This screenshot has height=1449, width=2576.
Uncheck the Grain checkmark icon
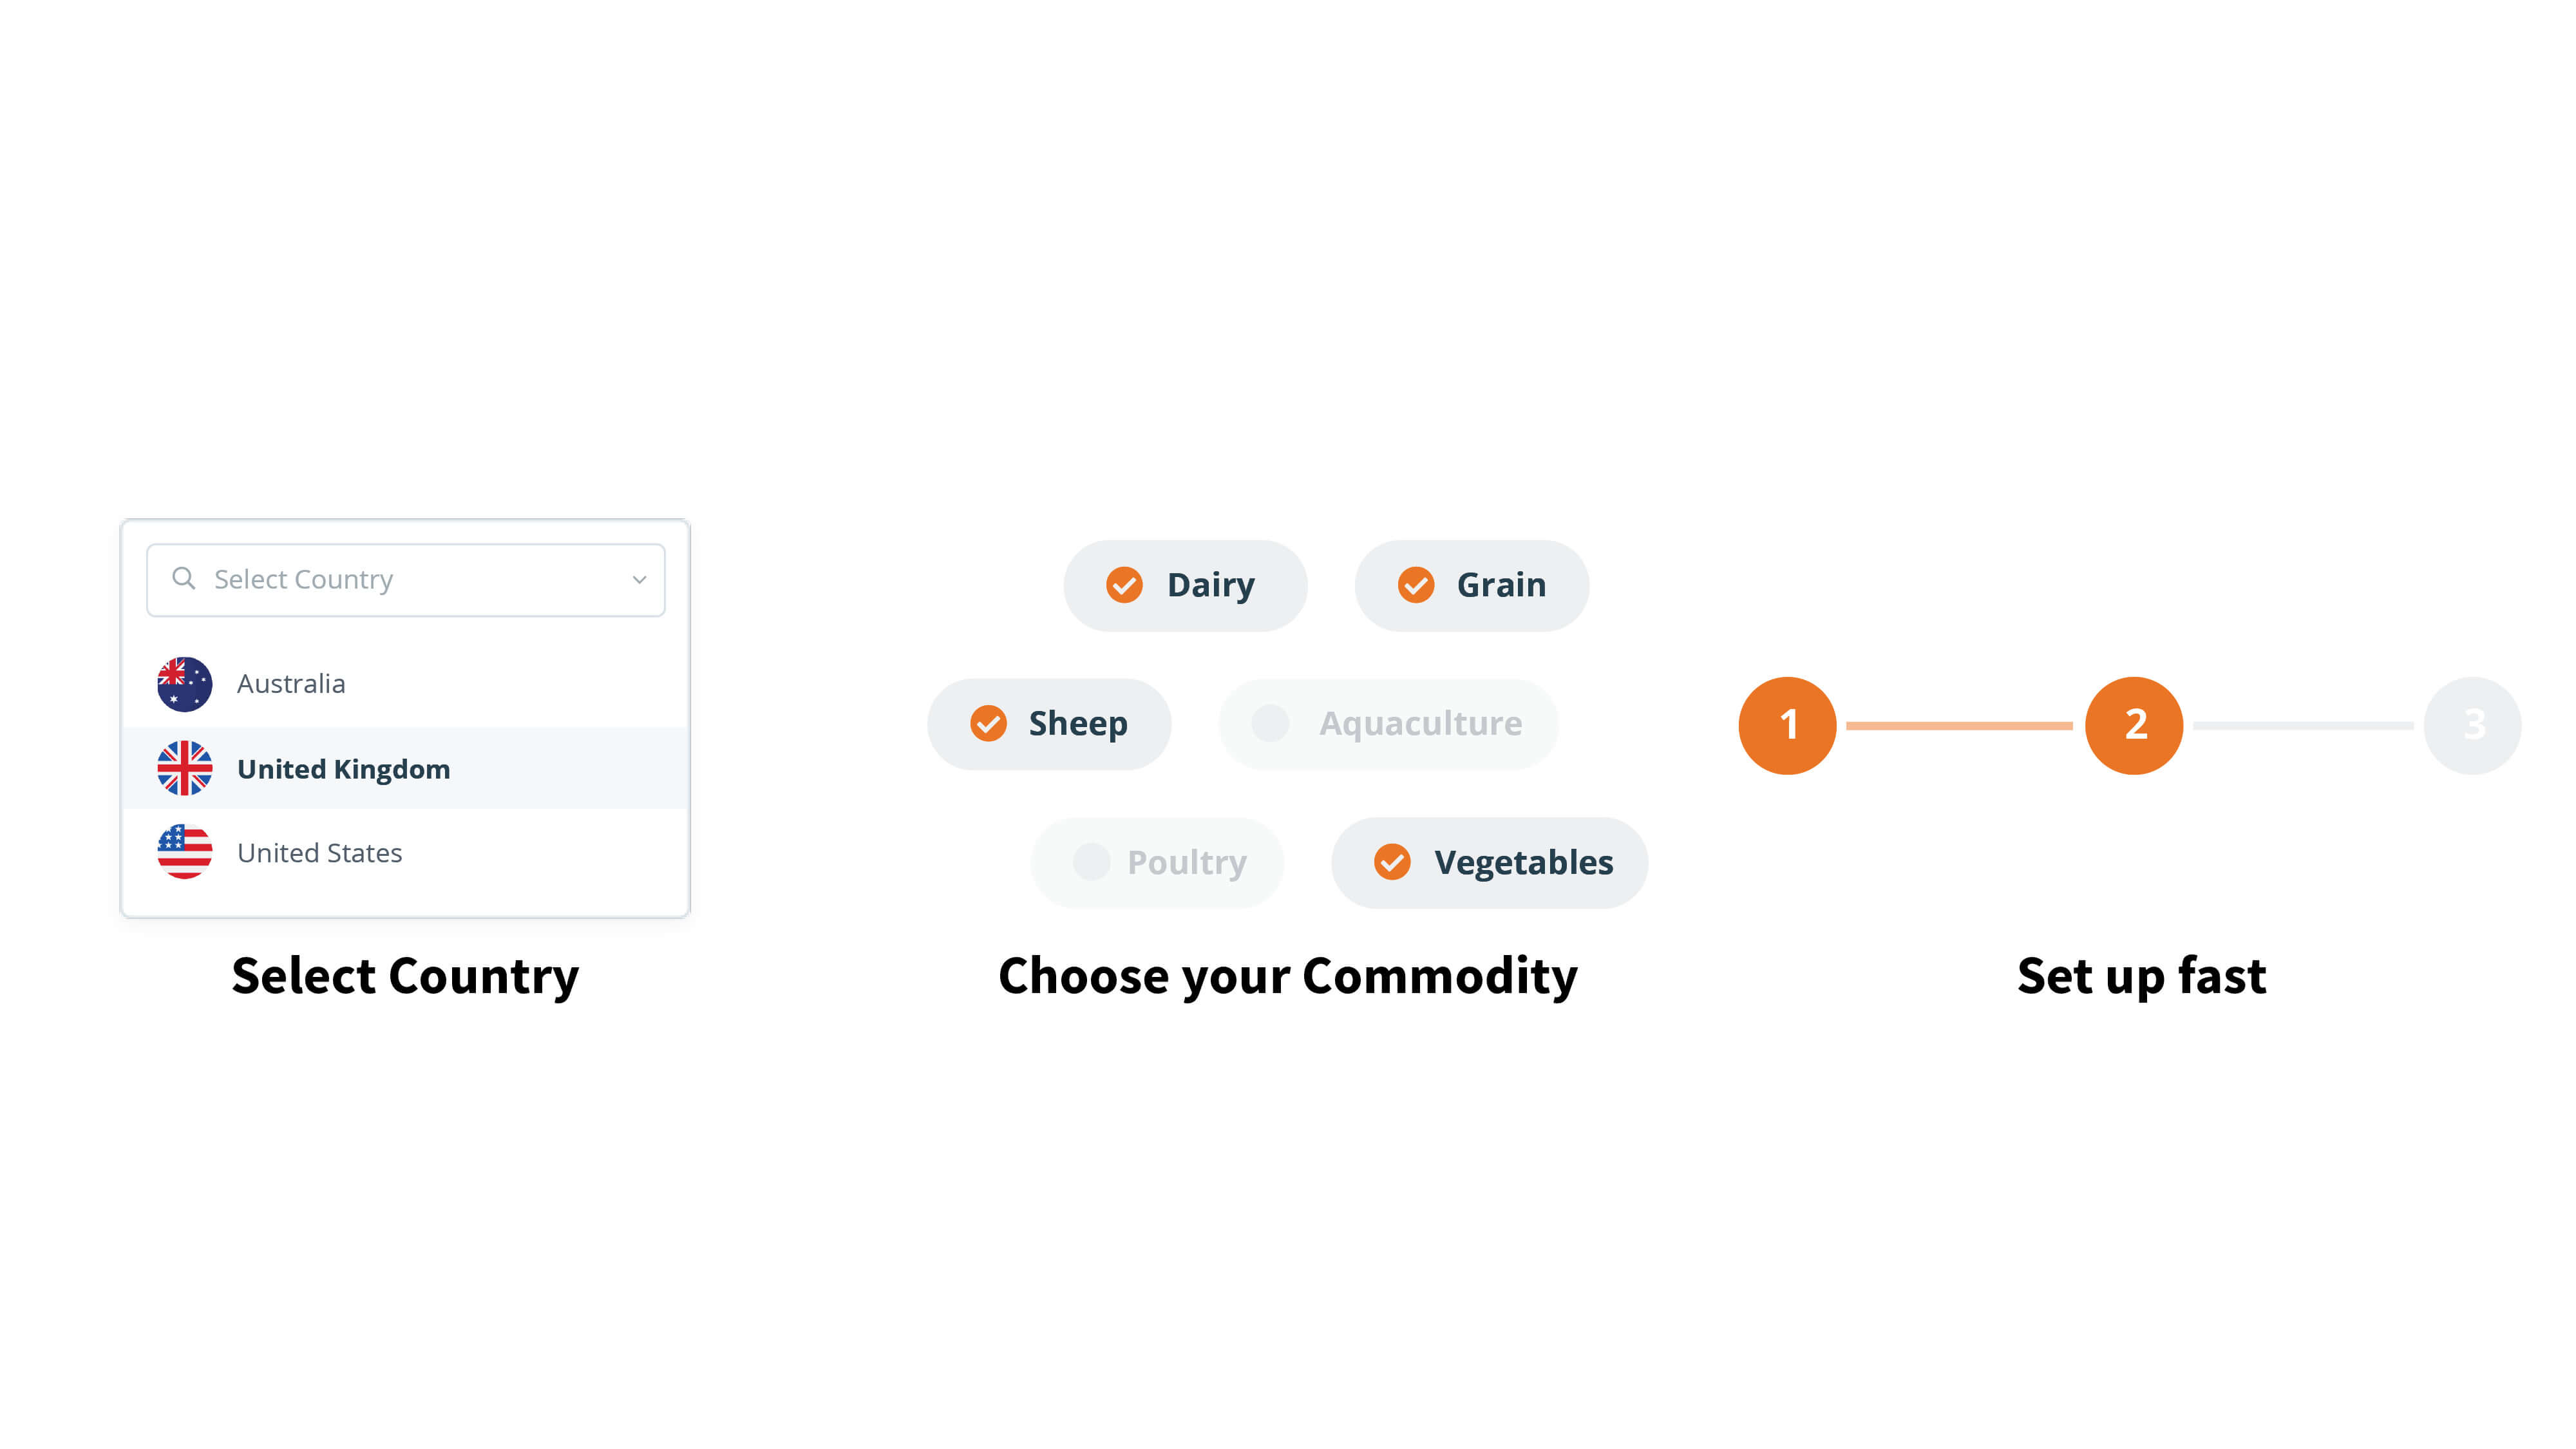[1415, 585]
